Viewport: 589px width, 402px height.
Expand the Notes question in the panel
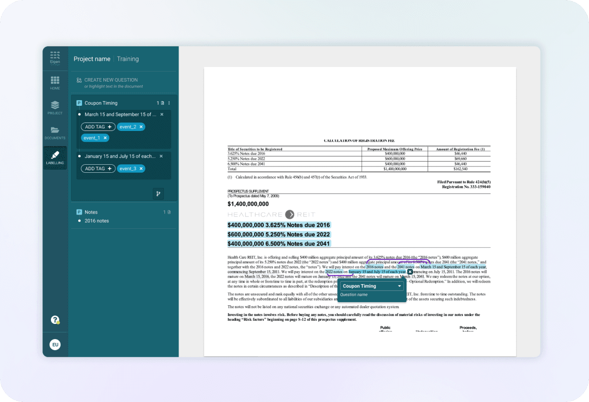(91, 212)
